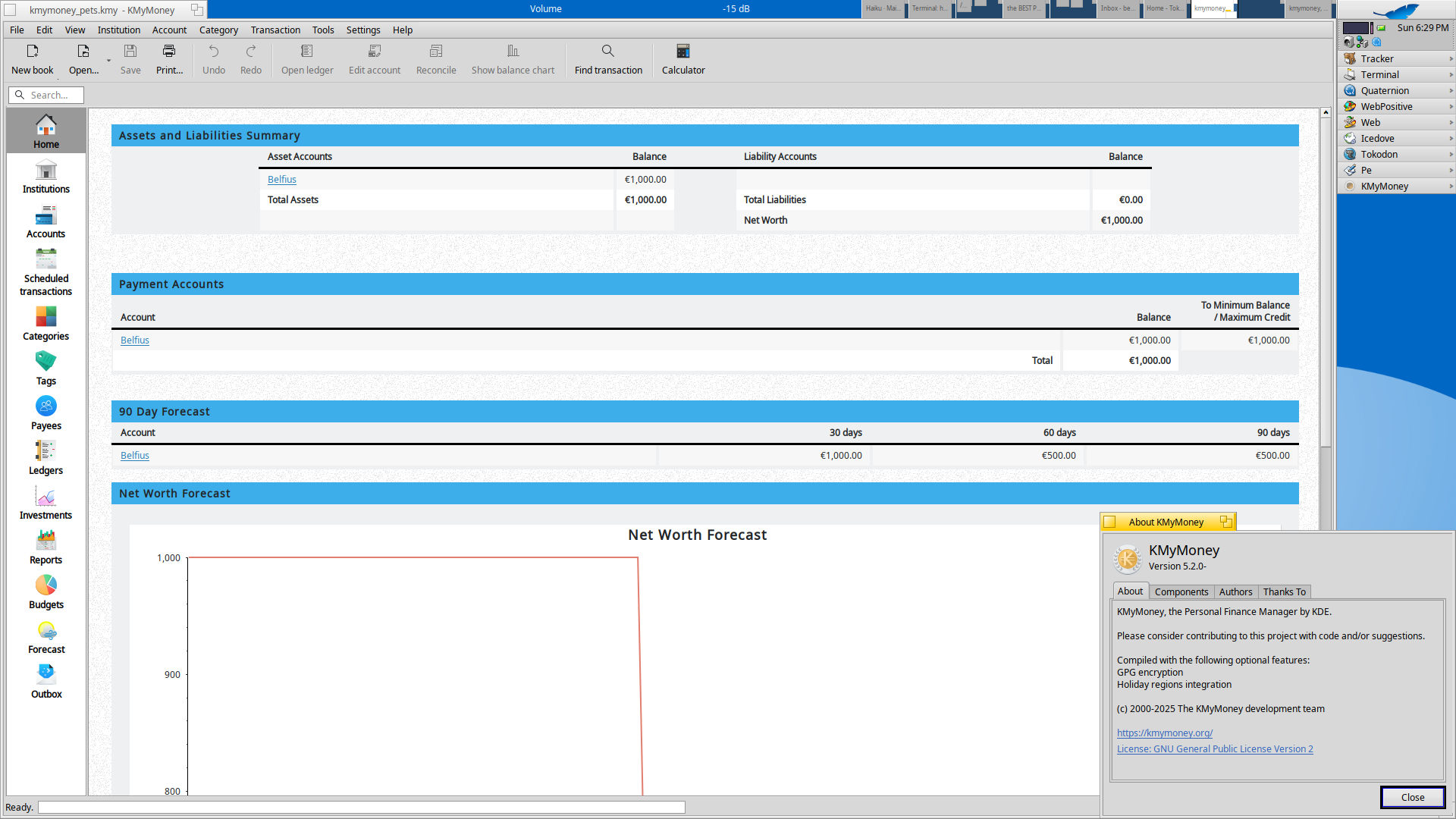1456x819 pixels.
Task: Open the Reports view
Action: point(46,548)
